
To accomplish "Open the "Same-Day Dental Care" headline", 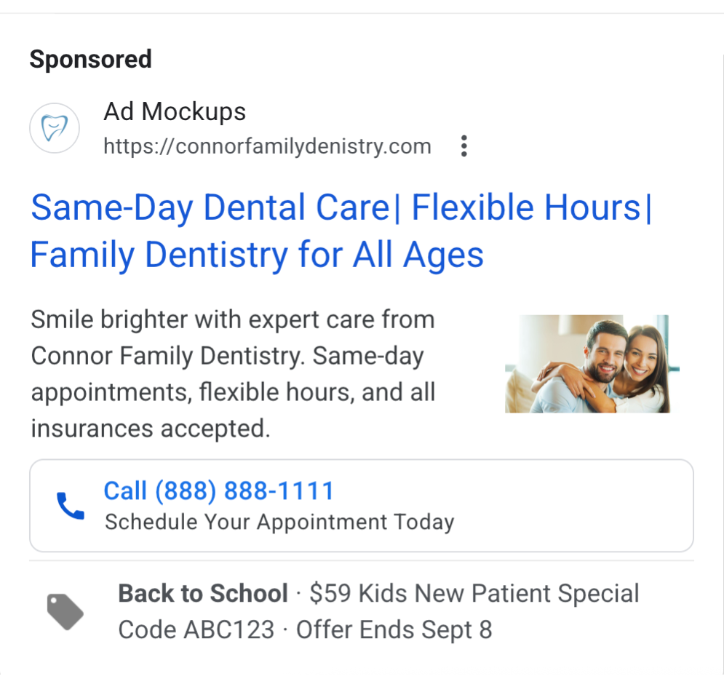I will [210, 208].
